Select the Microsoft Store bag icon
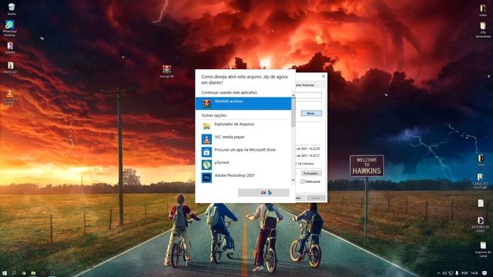The image size is (493, 277). point(206,152)
